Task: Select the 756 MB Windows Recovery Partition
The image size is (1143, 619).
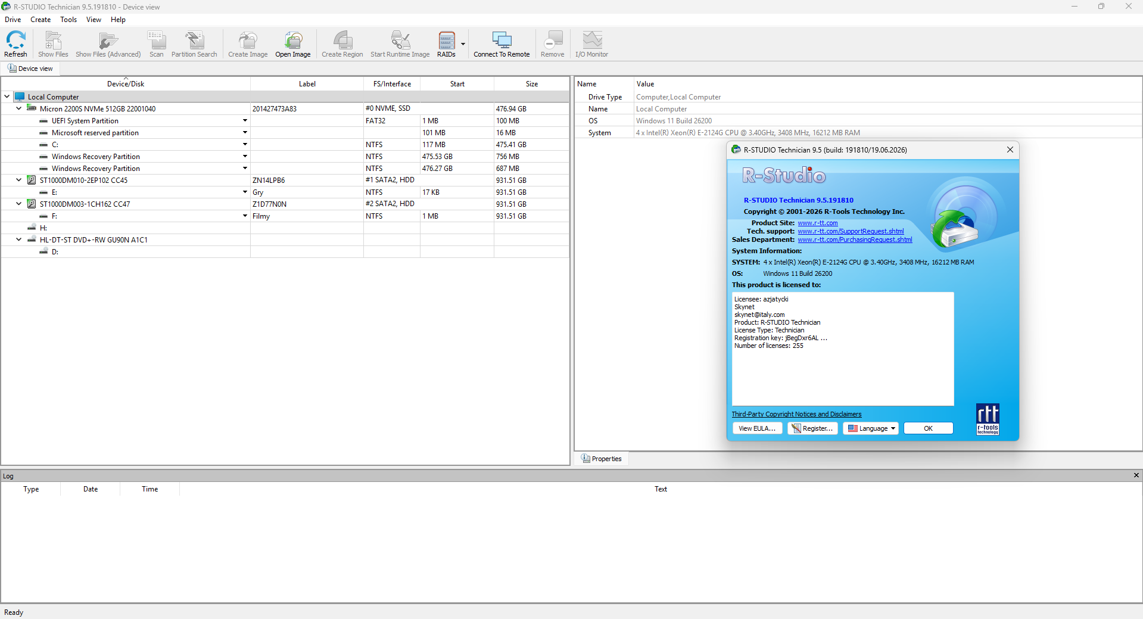Action: 285,156
